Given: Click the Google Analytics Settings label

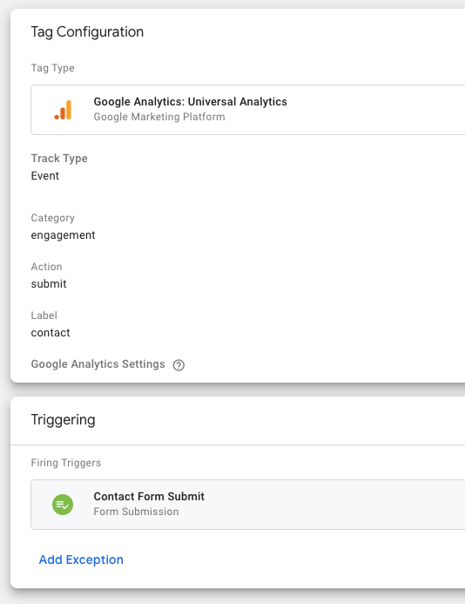Looking at the screenshot, I should (x=98, y=364).
